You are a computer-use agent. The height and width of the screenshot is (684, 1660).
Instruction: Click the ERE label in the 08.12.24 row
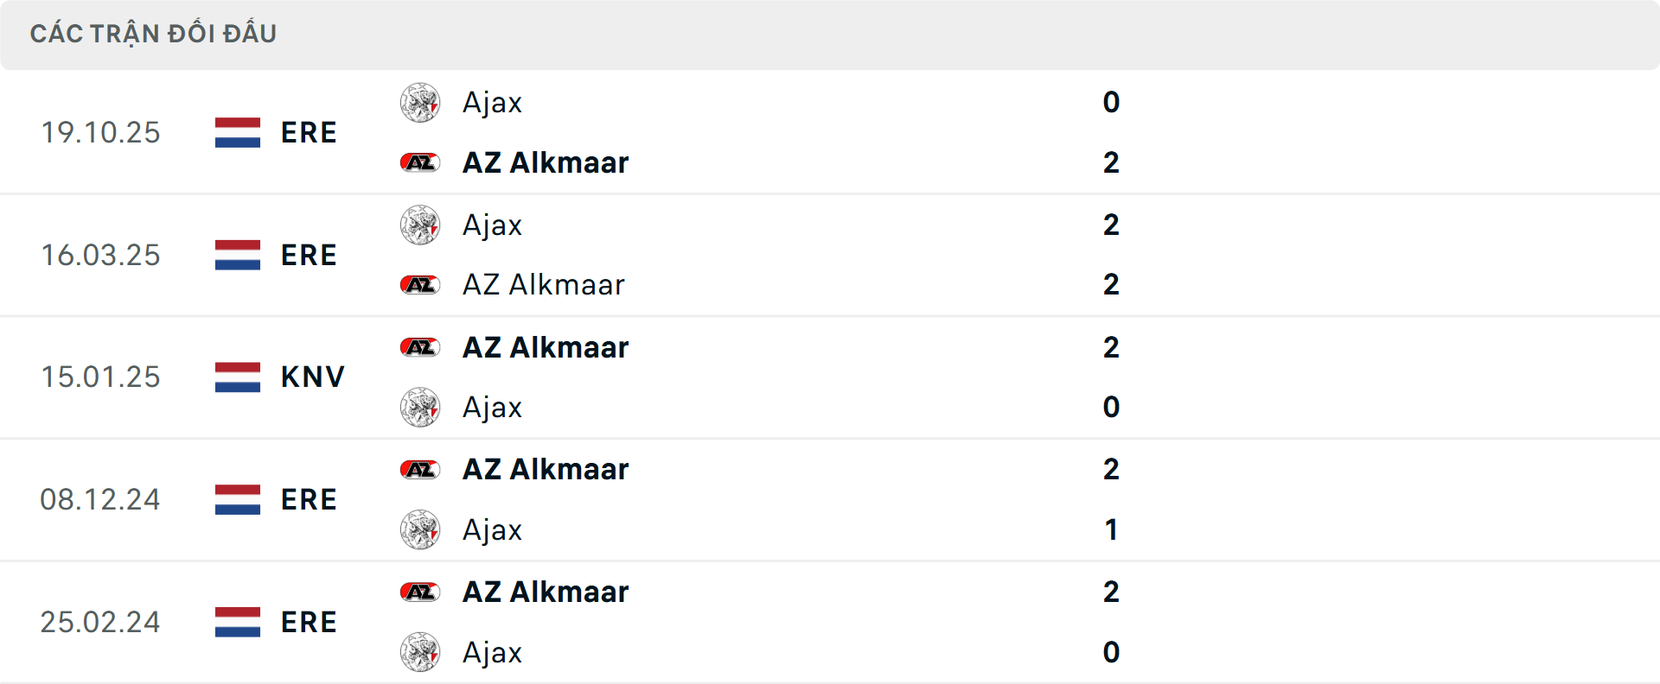[x=309, y=499]
